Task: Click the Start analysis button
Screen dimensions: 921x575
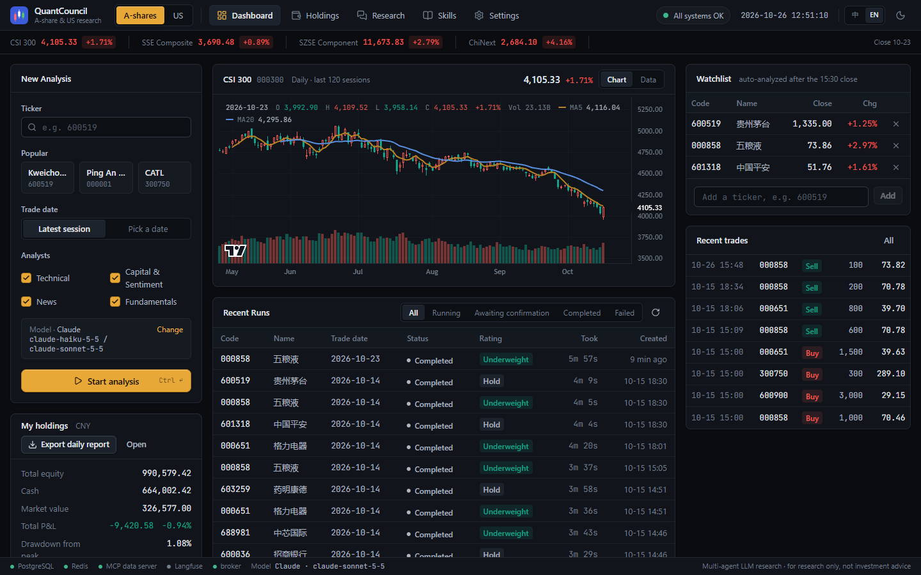Action: [106, 381]
